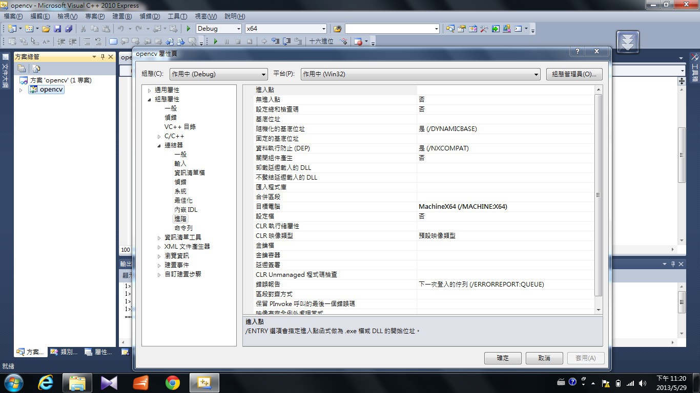Click the New Project toolbar icon
The width and height of the screenshot is (700, 393).
(x=11, y=29)
